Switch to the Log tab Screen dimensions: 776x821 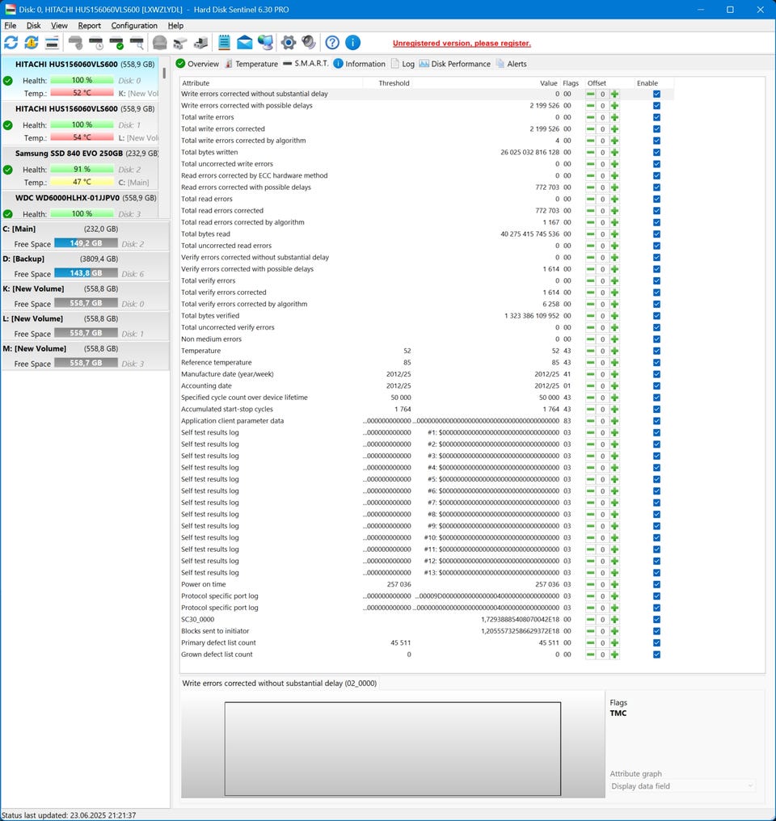tap(403, 64)
